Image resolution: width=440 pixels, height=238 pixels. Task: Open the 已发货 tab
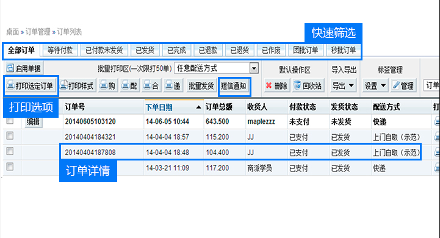[x=145, y=51]
